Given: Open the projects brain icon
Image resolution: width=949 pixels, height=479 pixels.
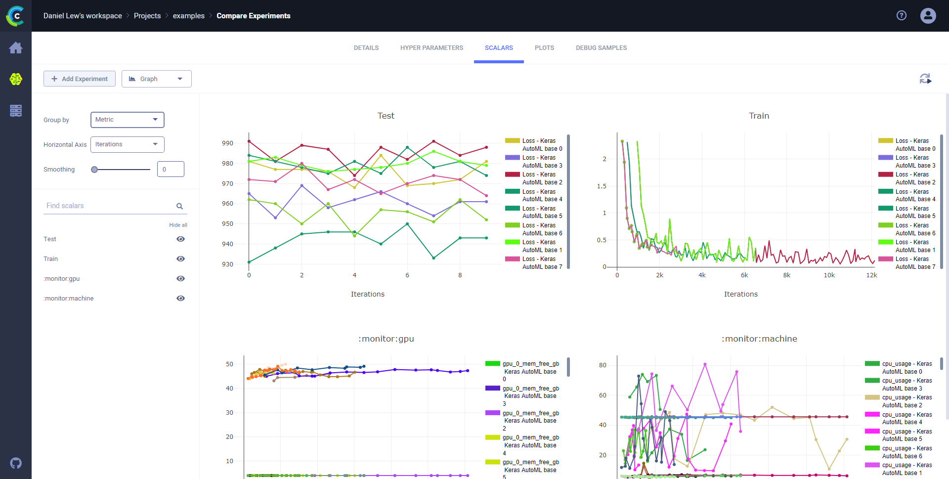Looking at the screenshot, I should pyautogui.click(x=16, y=79).
